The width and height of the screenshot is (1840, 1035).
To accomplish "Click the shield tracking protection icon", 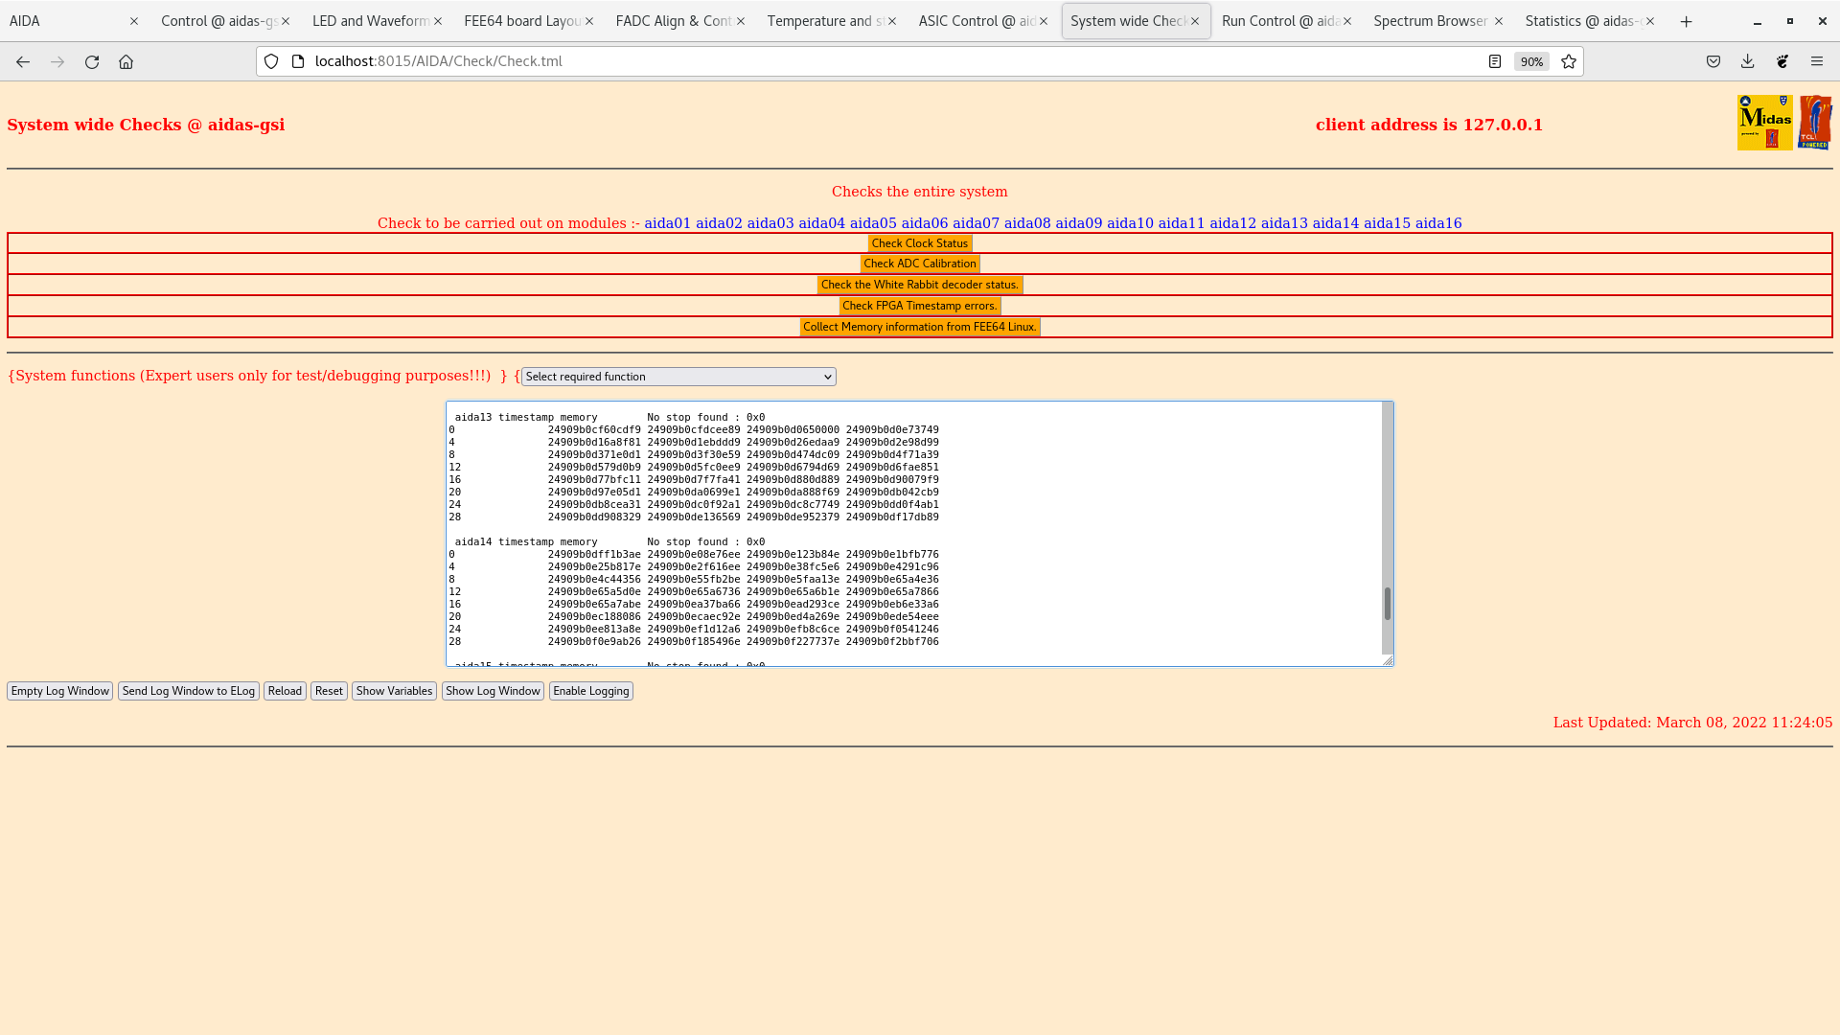I will point(271,61).
